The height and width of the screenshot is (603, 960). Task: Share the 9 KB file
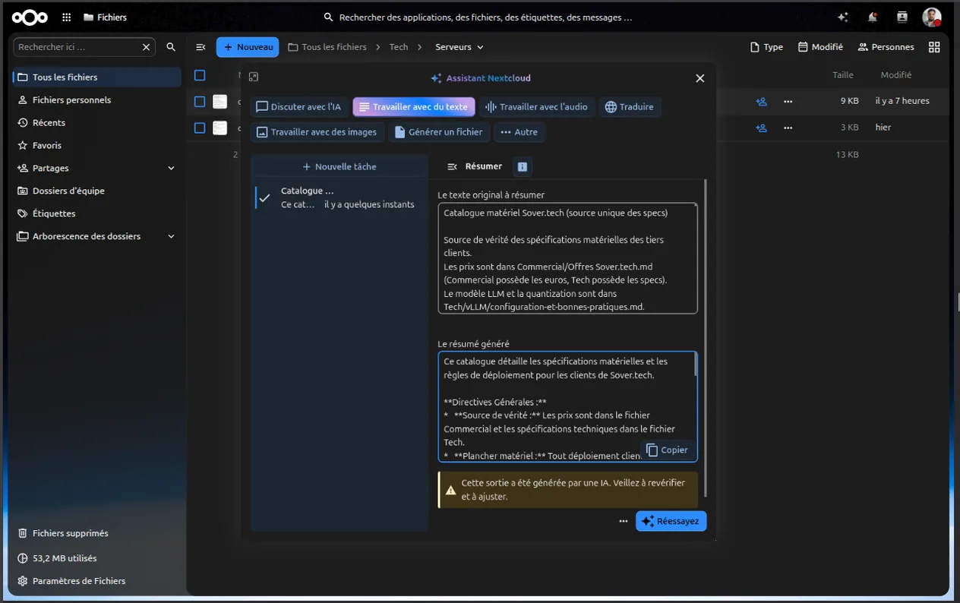761,101
